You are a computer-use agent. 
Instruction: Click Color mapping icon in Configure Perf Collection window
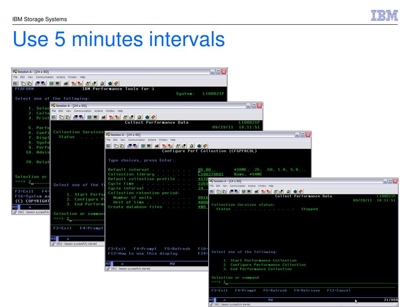tap(149, 146)
